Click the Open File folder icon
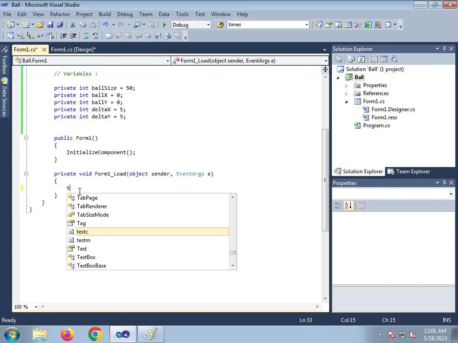The image size is (458, 343). [x=40, y=25]
